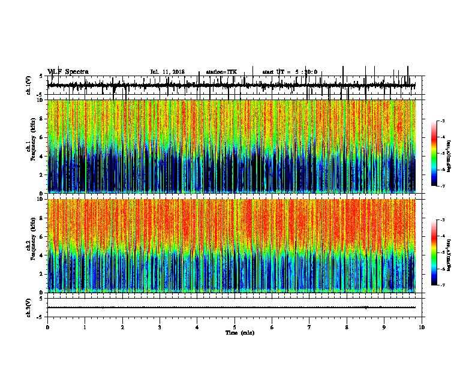Click the time axis tick label "1"
The height and width of the screenshot is (367, 475).
[x=85, y=327]
